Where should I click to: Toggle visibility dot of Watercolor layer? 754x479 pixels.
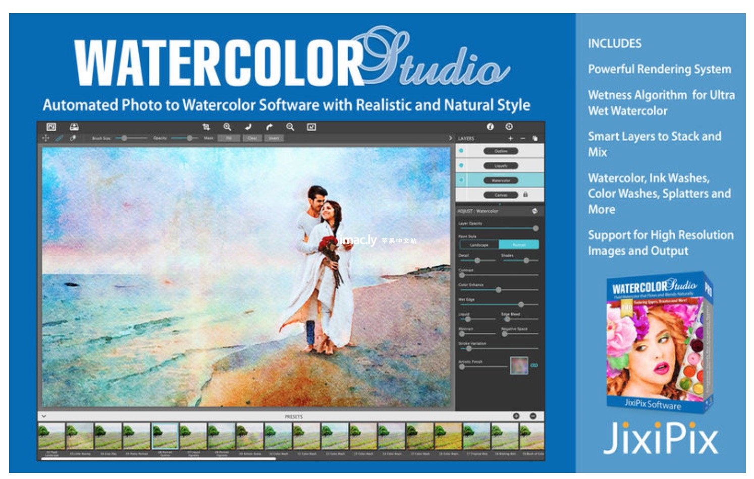pyautogui.click(x=461, y=180)
